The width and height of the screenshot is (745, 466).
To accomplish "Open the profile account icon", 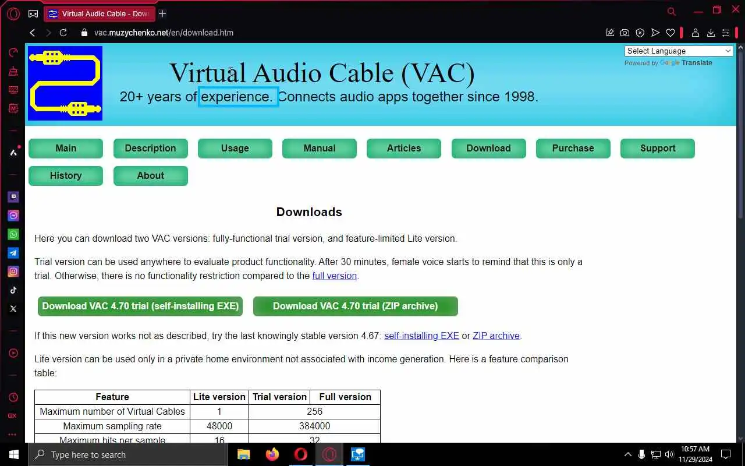I will click(695, 33).
